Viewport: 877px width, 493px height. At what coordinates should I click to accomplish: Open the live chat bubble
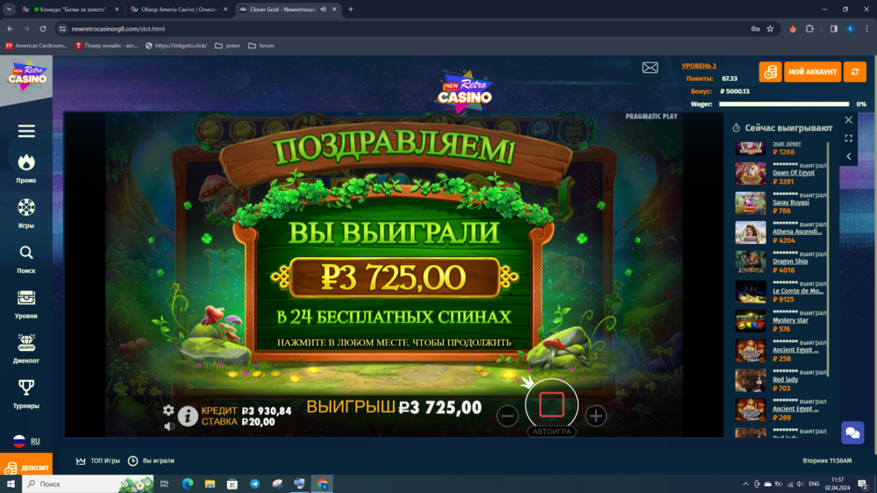point(852,432)
